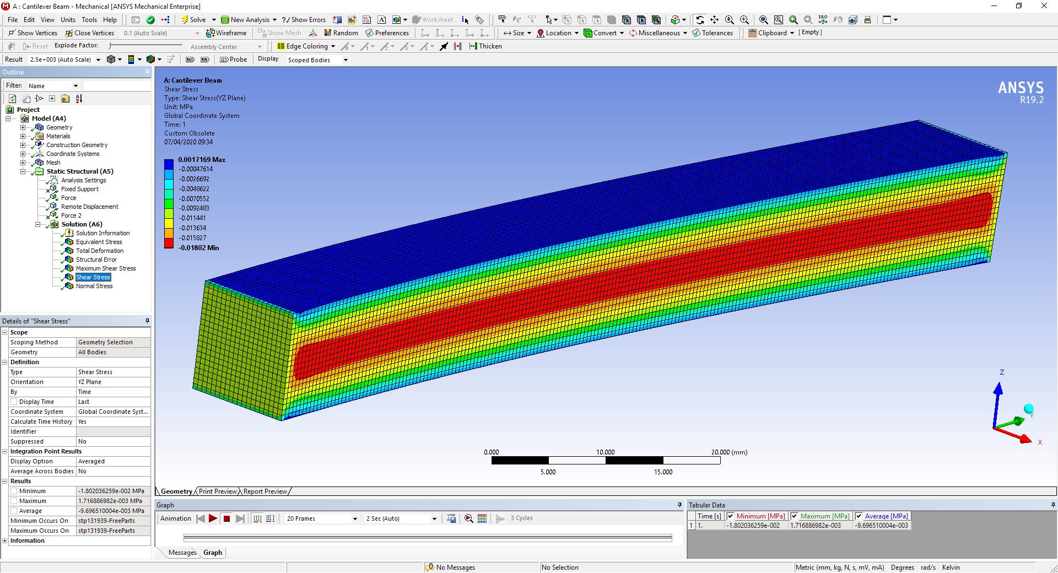Stop the result animation

[226, 518]
